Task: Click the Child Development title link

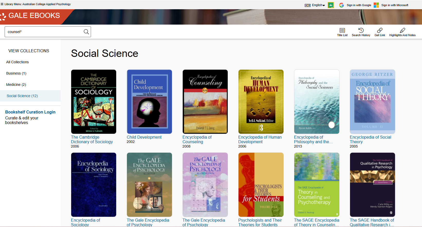Action: tap(144, 137)
